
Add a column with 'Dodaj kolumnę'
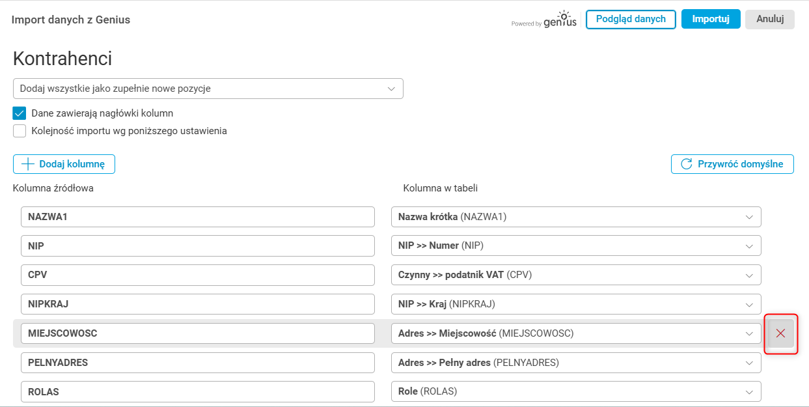click(64, 164)
